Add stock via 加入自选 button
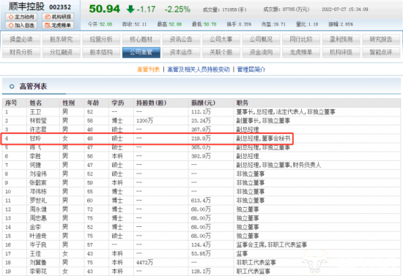Screen dimensions: 403x276 [21, 25]
